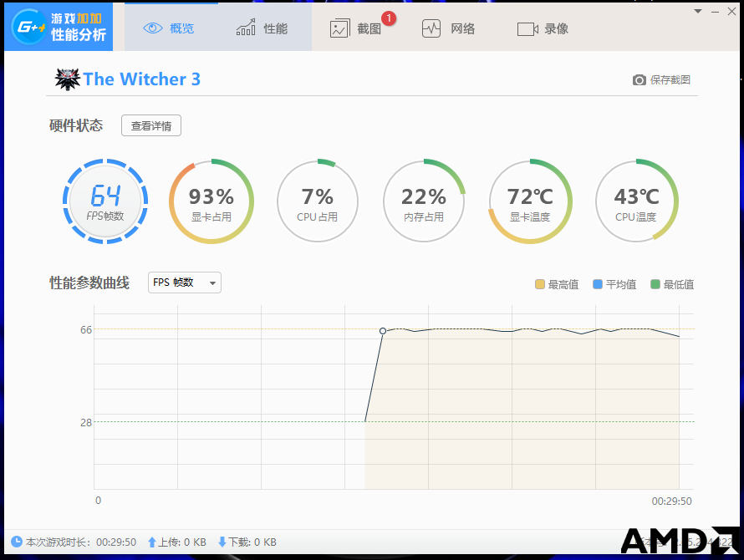The image size is (744, 560).
Task: Click the G++ 游戏加加 logo
Action: [59, 27]
